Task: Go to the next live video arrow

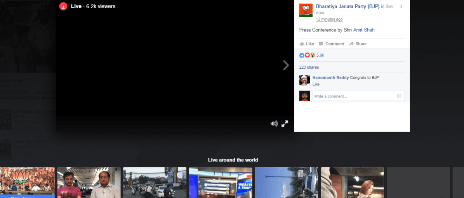Action: [x=286, y=65]
